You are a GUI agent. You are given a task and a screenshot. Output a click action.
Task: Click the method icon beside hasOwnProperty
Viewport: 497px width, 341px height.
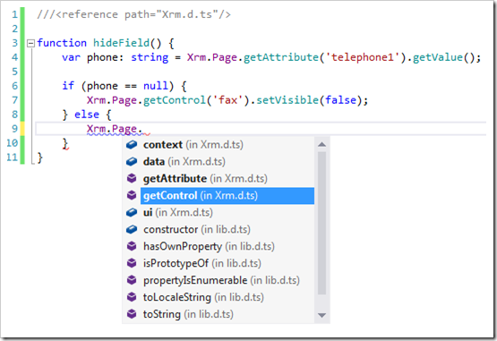[132, 246]
